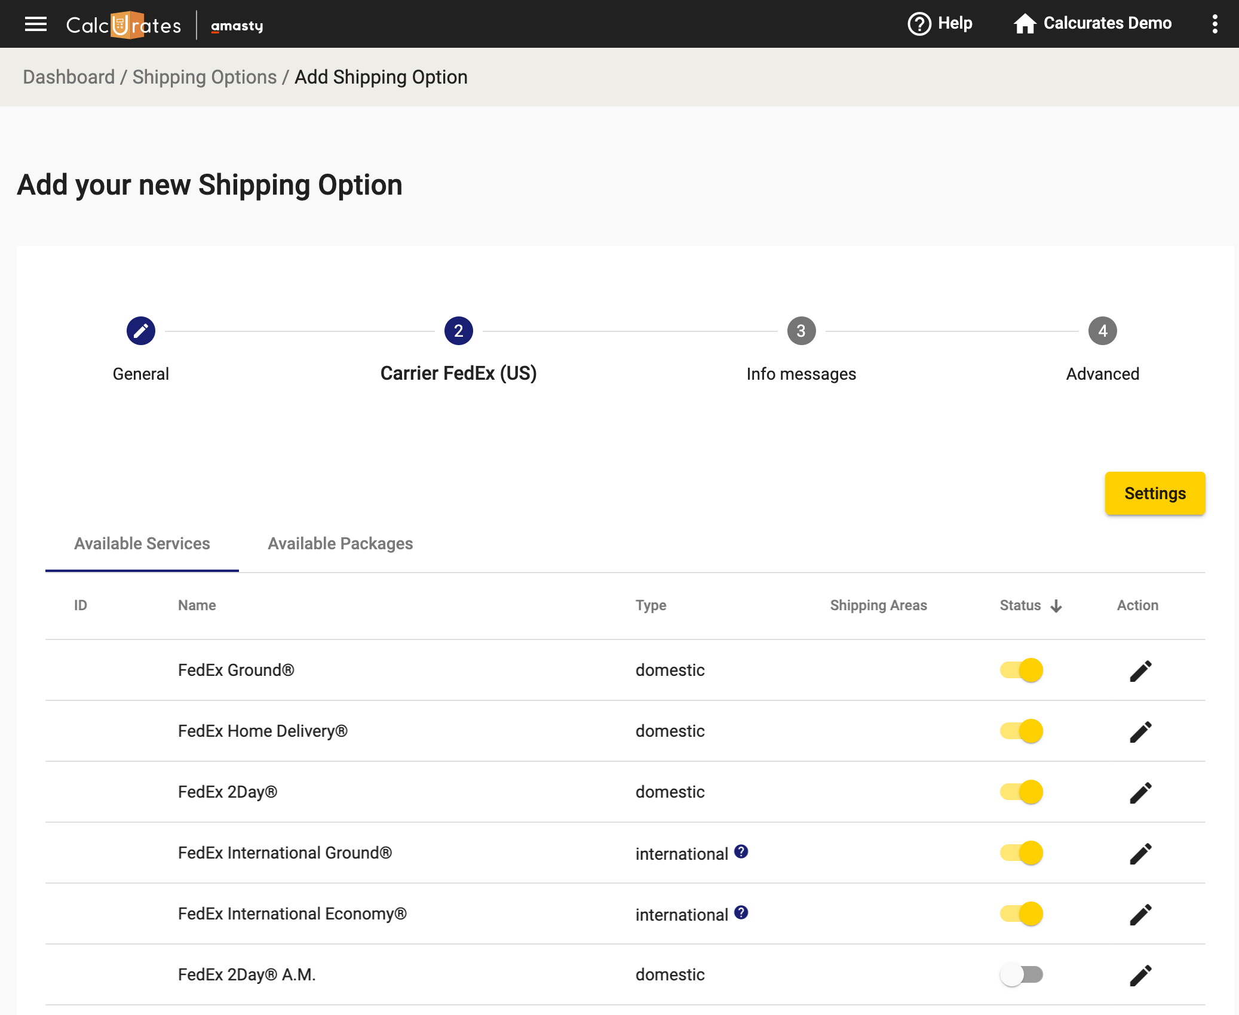Open the Info messages step label
The width and height of the screenshot is (1239, 1015).
click(x=801, y=374)
